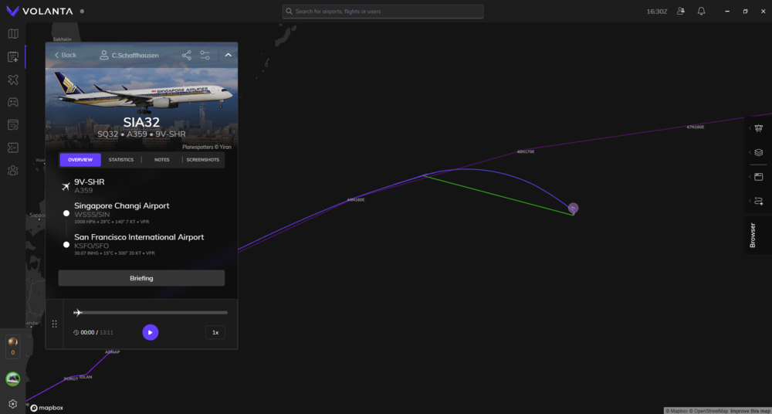Switch to the Statistics tab
The width and height of the screenshot is (772, 414).
pos(121,160)
